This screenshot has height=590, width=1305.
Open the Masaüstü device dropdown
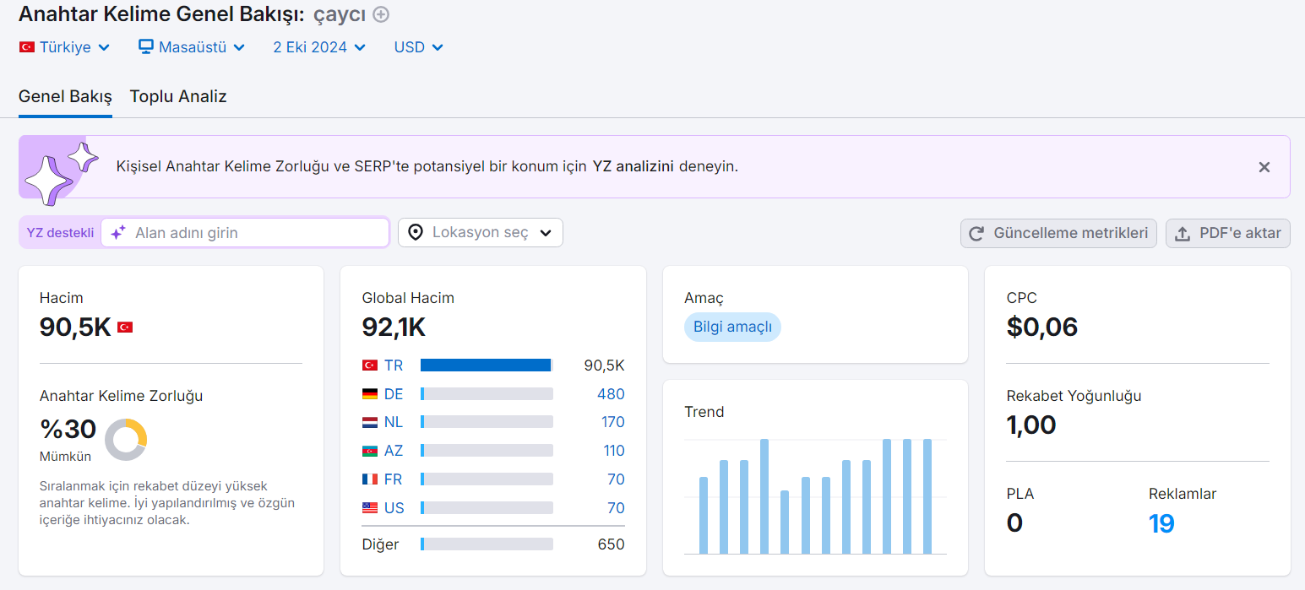pos(192,47)
